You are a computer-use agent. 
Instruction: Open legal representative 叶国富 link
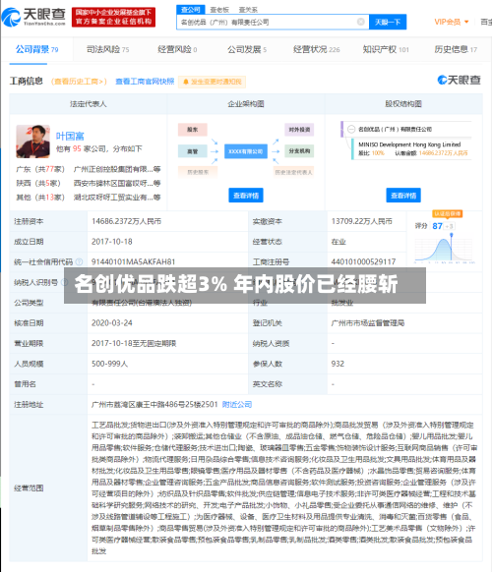pyautogui.click(x=70, y=137)
